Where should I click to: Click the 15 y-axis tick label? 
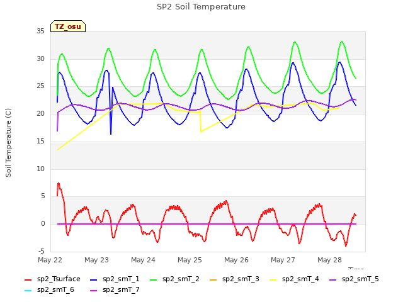[x=40, y=141]
